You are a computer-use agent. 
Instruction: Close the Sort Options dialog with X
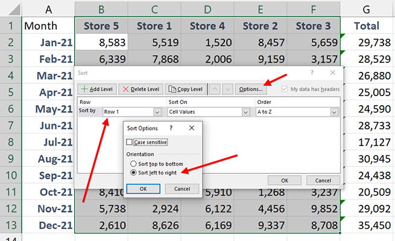192,128
